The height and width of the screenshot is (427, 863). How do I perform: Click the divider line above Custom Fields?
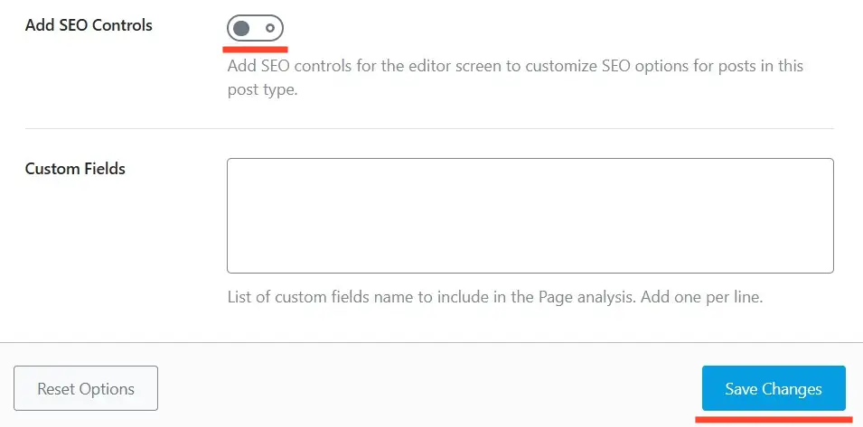click(429, 129)
